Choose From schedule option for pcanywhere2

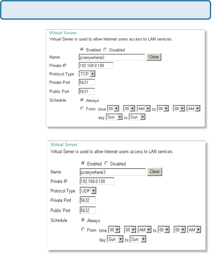[82, 109]
